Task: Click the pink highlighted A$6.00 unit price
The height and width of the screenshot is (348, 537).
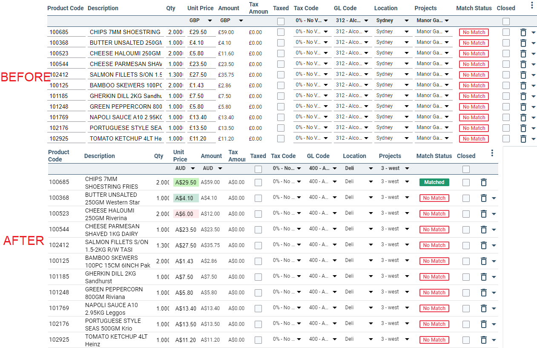Action: click(186, 214)
